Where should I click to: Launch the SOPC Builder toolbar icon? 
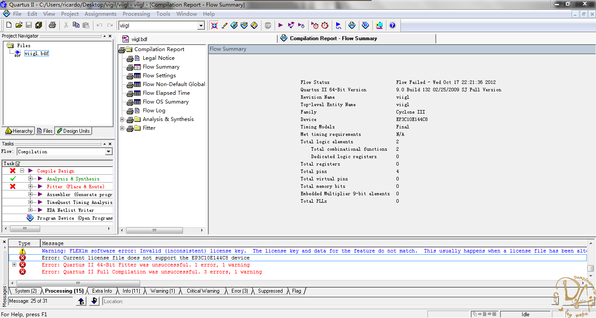click(x=379, y=25)
